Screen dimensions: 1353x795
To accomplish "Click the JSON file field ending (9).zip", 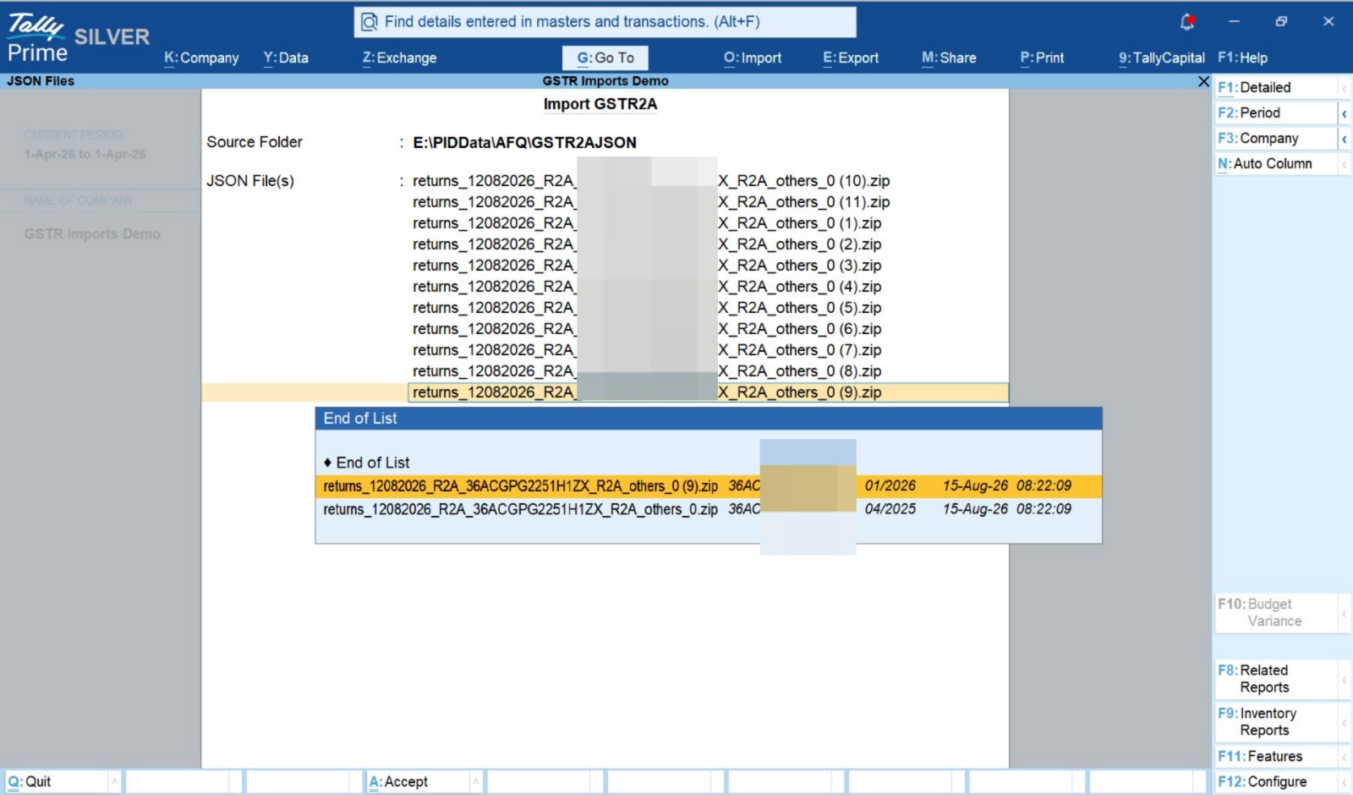I will (x=708, y=392).
